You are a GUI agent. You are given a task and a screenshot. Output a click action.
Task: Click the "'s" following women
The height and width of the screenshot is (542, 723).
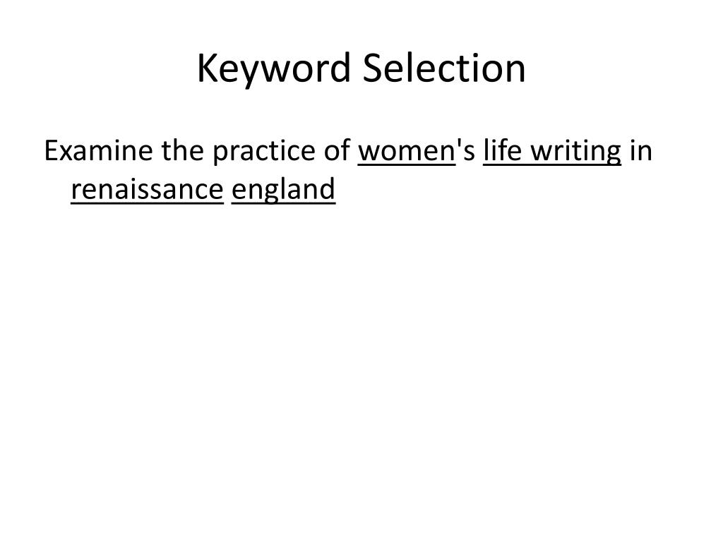click(465, 150)
